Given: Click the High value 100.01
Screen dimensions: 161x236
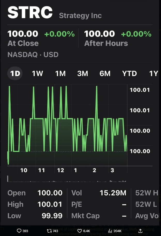Looking at the screenshot, I should [50, 204].
